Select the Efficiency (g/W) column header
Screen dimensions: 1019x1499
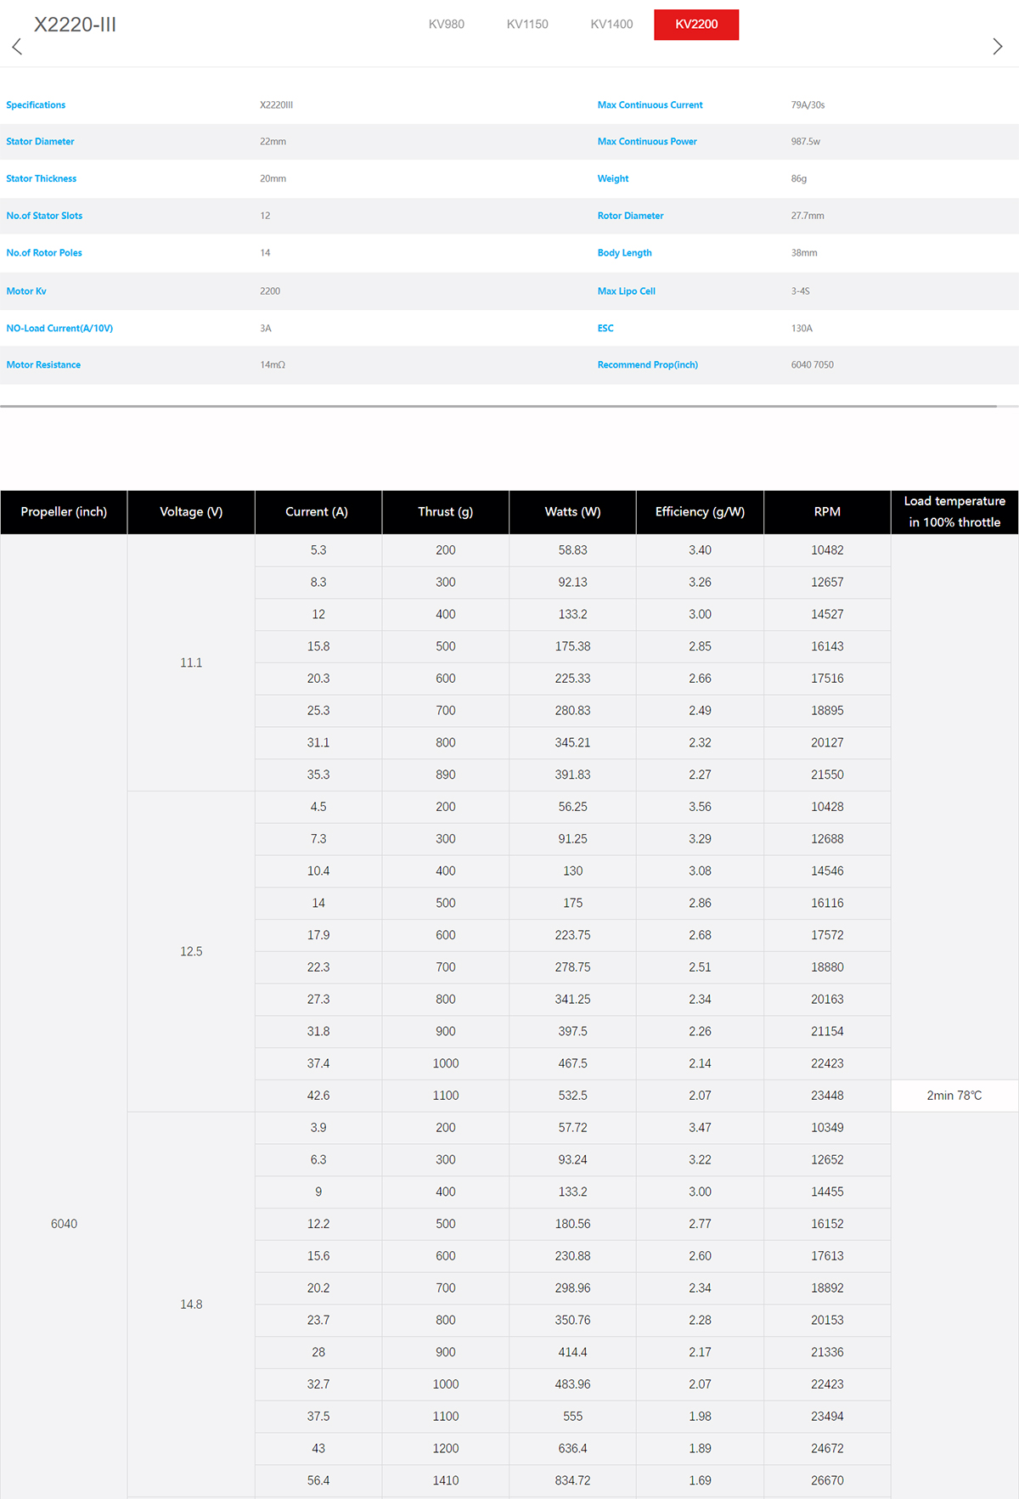(700, 512)
